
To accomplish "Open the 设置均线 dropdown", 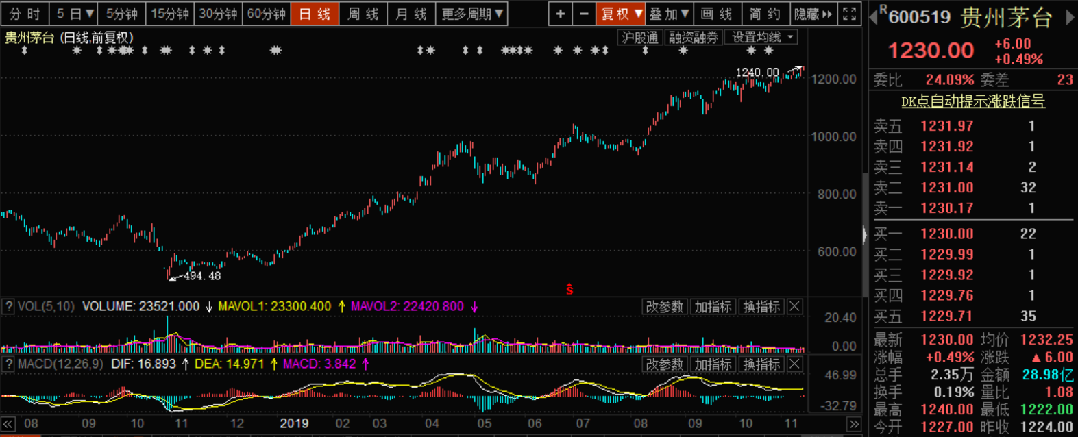I will [761, 38].
